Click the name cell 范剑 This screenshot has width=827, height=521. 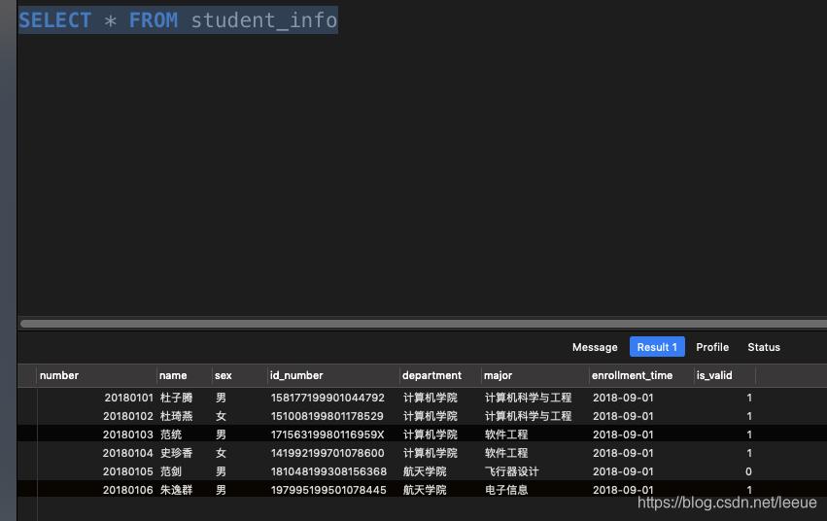(171, 471)
